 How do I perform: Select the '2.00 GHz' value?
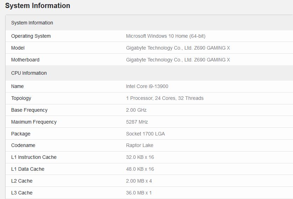[x=136, y=110]
